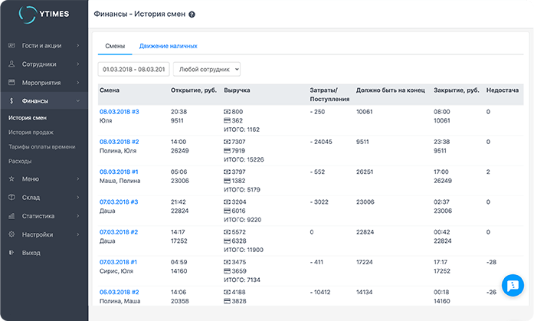Click the Сотрудники people icon

(11, 64)
